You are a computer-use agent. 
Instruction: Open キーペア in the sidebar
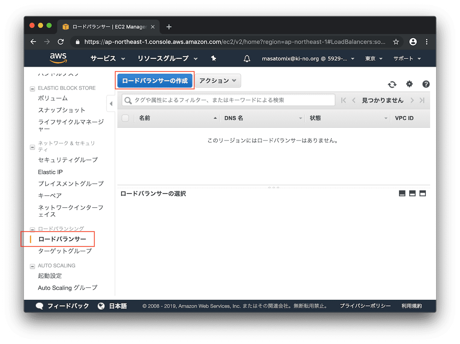click(x=50, y=195)
